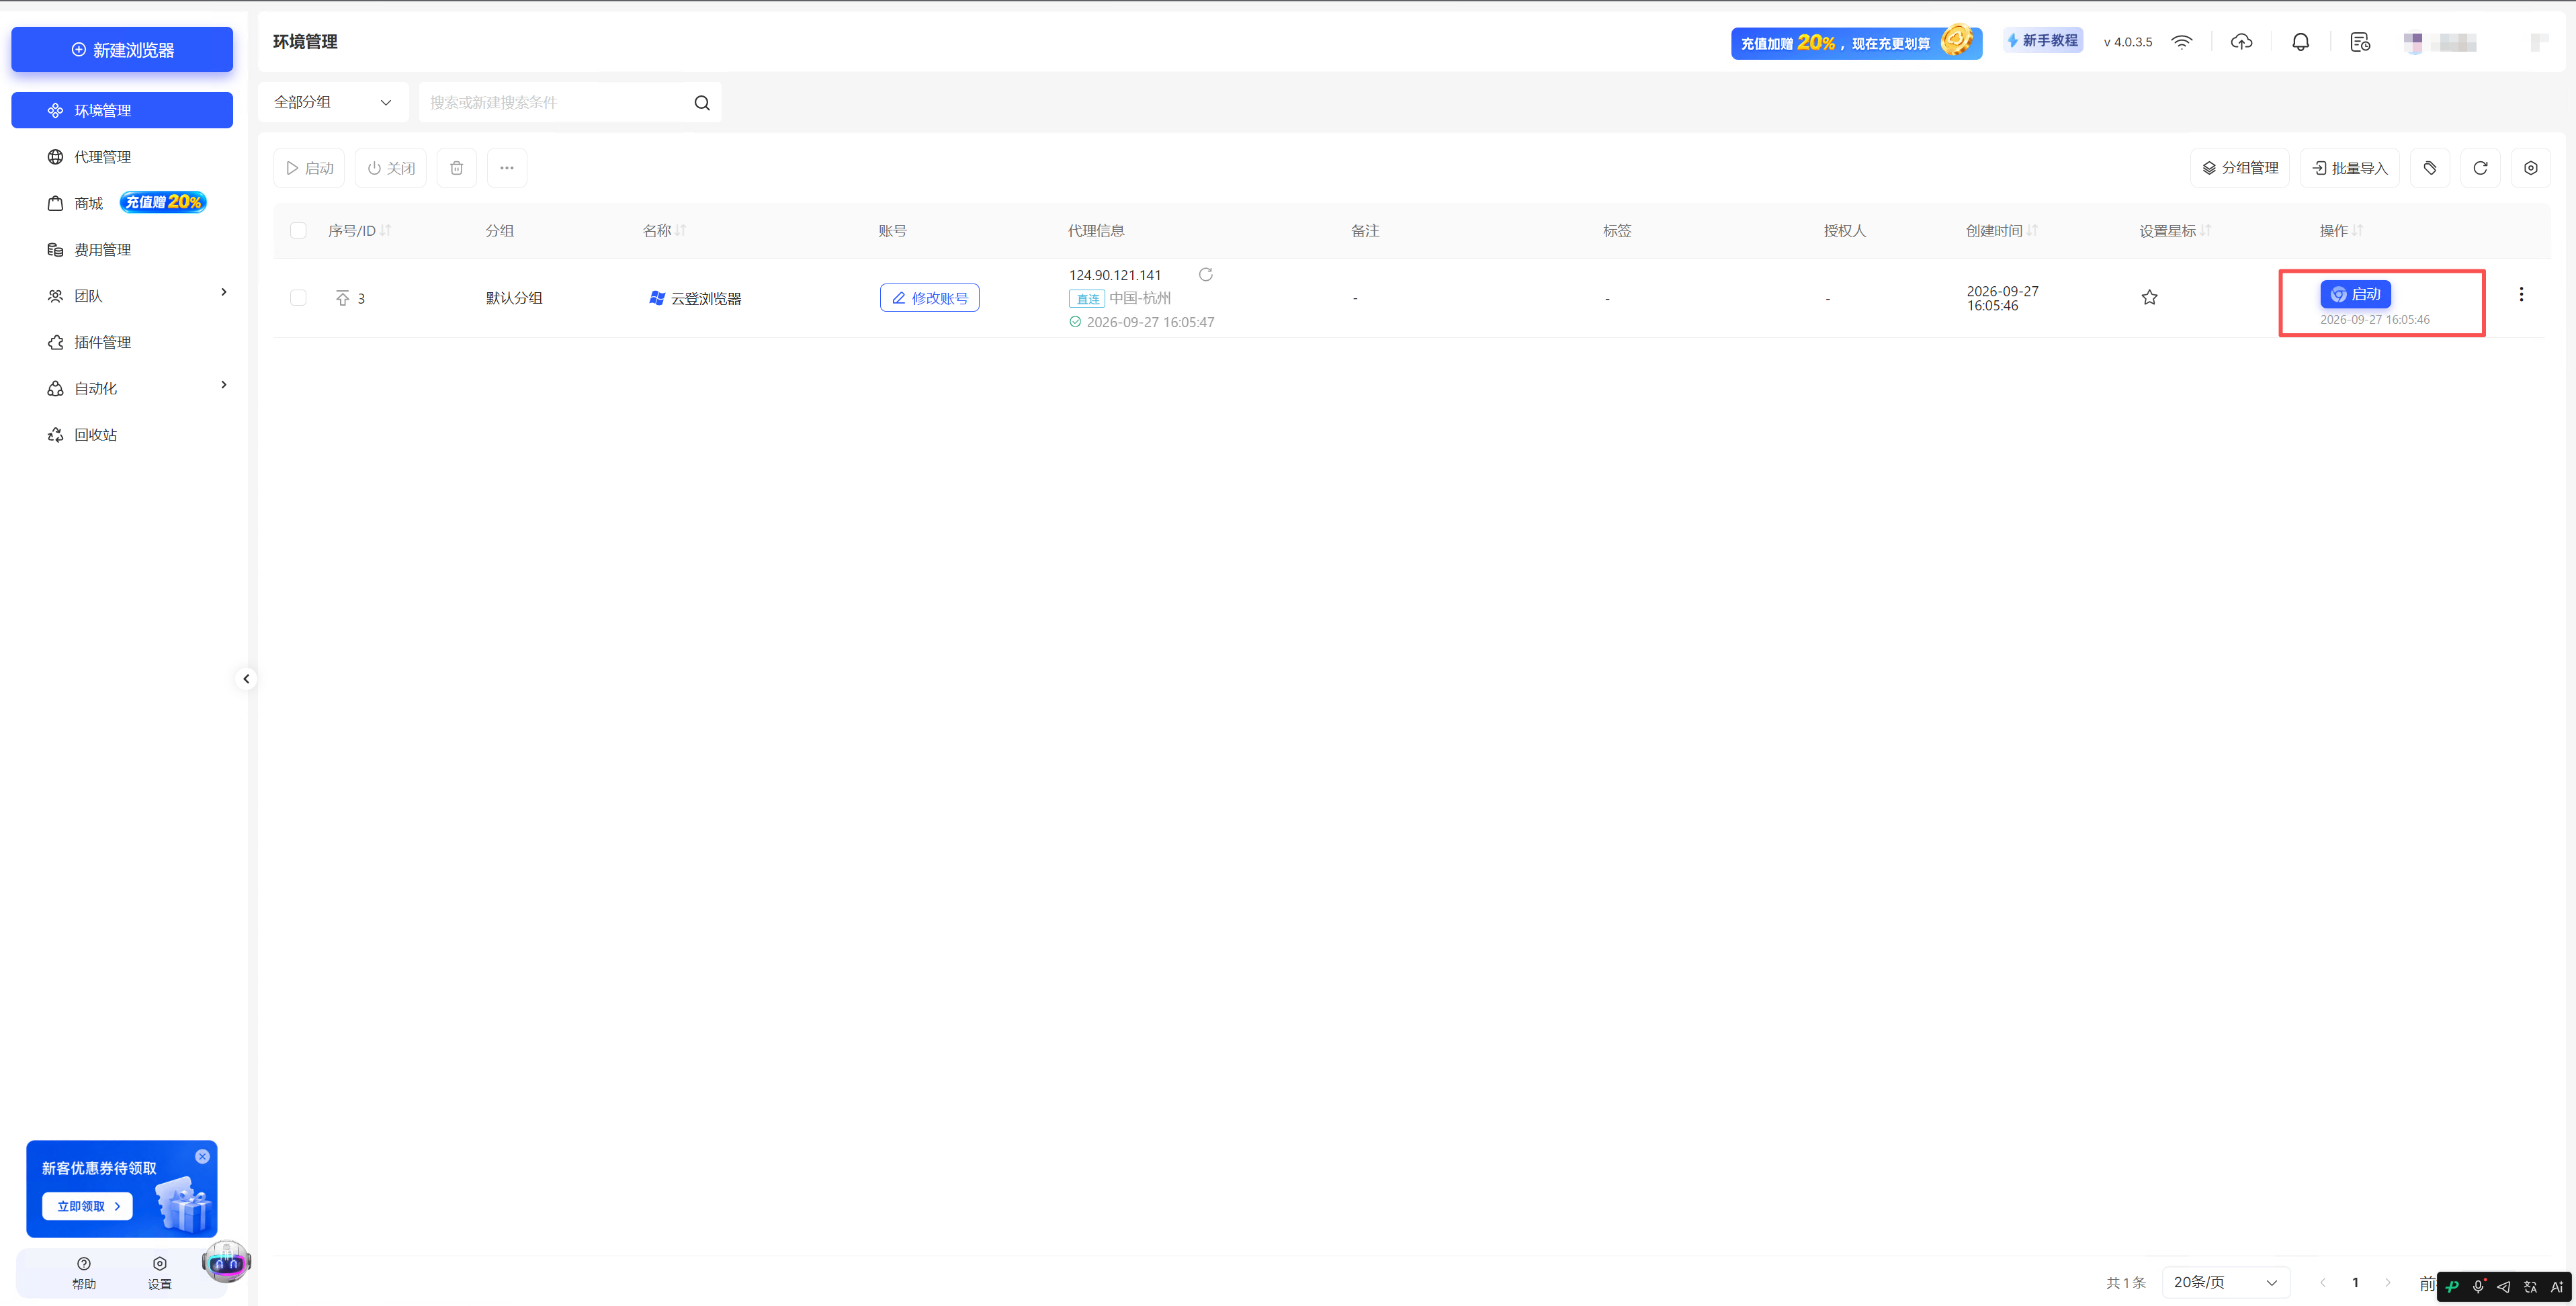Check the wifi network status icon
This screenshot has width=2576, height=1306.
[2182, 42]
